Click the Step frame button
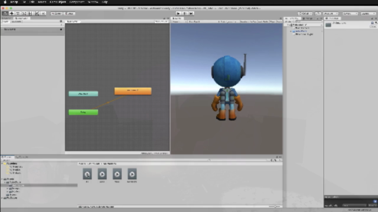 point(191,14)
